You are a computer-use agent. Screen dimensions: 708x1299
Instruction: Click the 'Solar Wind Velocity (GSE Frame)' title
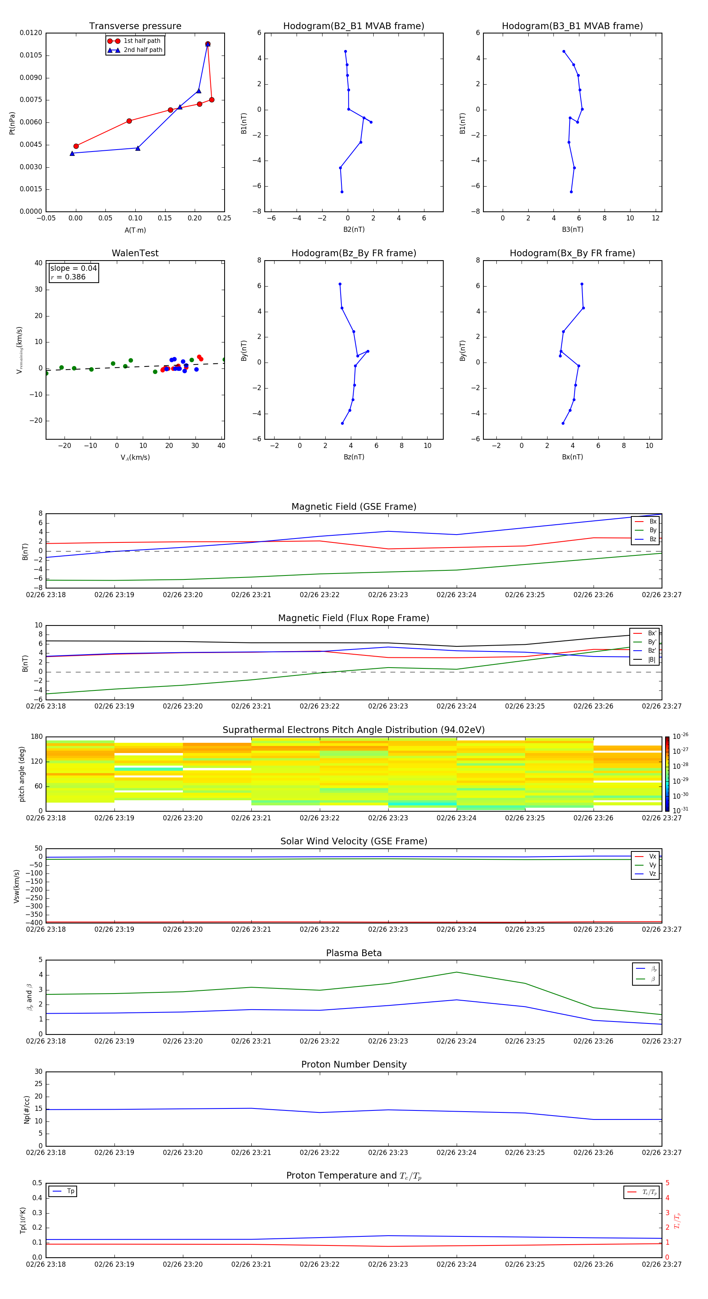click(354, 842)
